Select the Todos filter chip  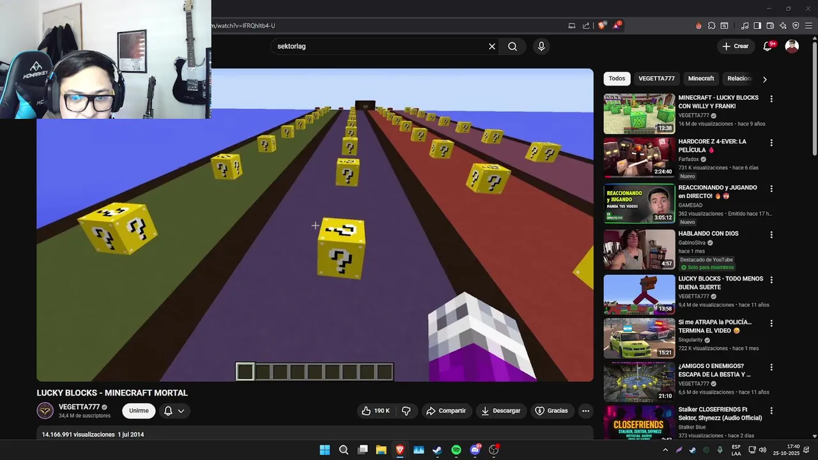(x=617, y=79)
